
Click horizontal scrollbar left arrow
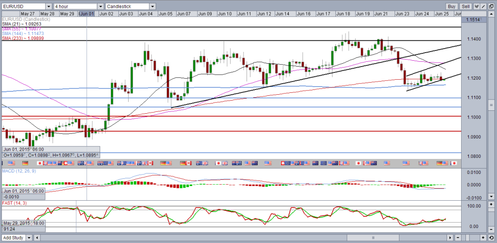coord(37,238)
